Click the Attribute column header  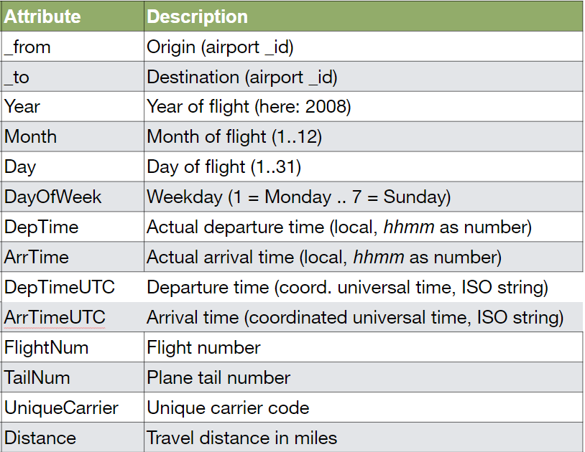point(73,17)
